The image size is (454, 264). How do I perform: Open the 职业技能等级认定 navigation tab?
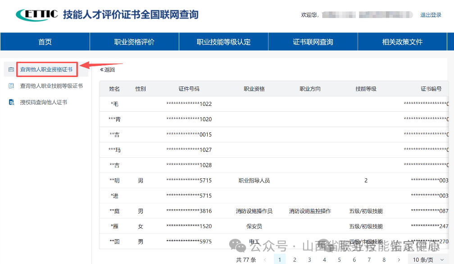pyautogui.click(x=223, y=42)
